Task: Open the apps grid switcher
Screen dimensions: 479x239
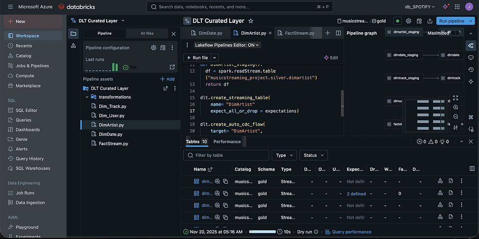Action: (x=457, y=7)
